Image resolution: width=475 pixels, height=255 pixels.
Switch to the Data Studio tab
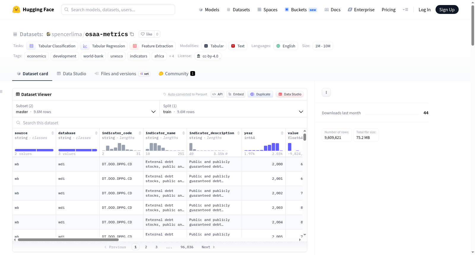[72, 74]
